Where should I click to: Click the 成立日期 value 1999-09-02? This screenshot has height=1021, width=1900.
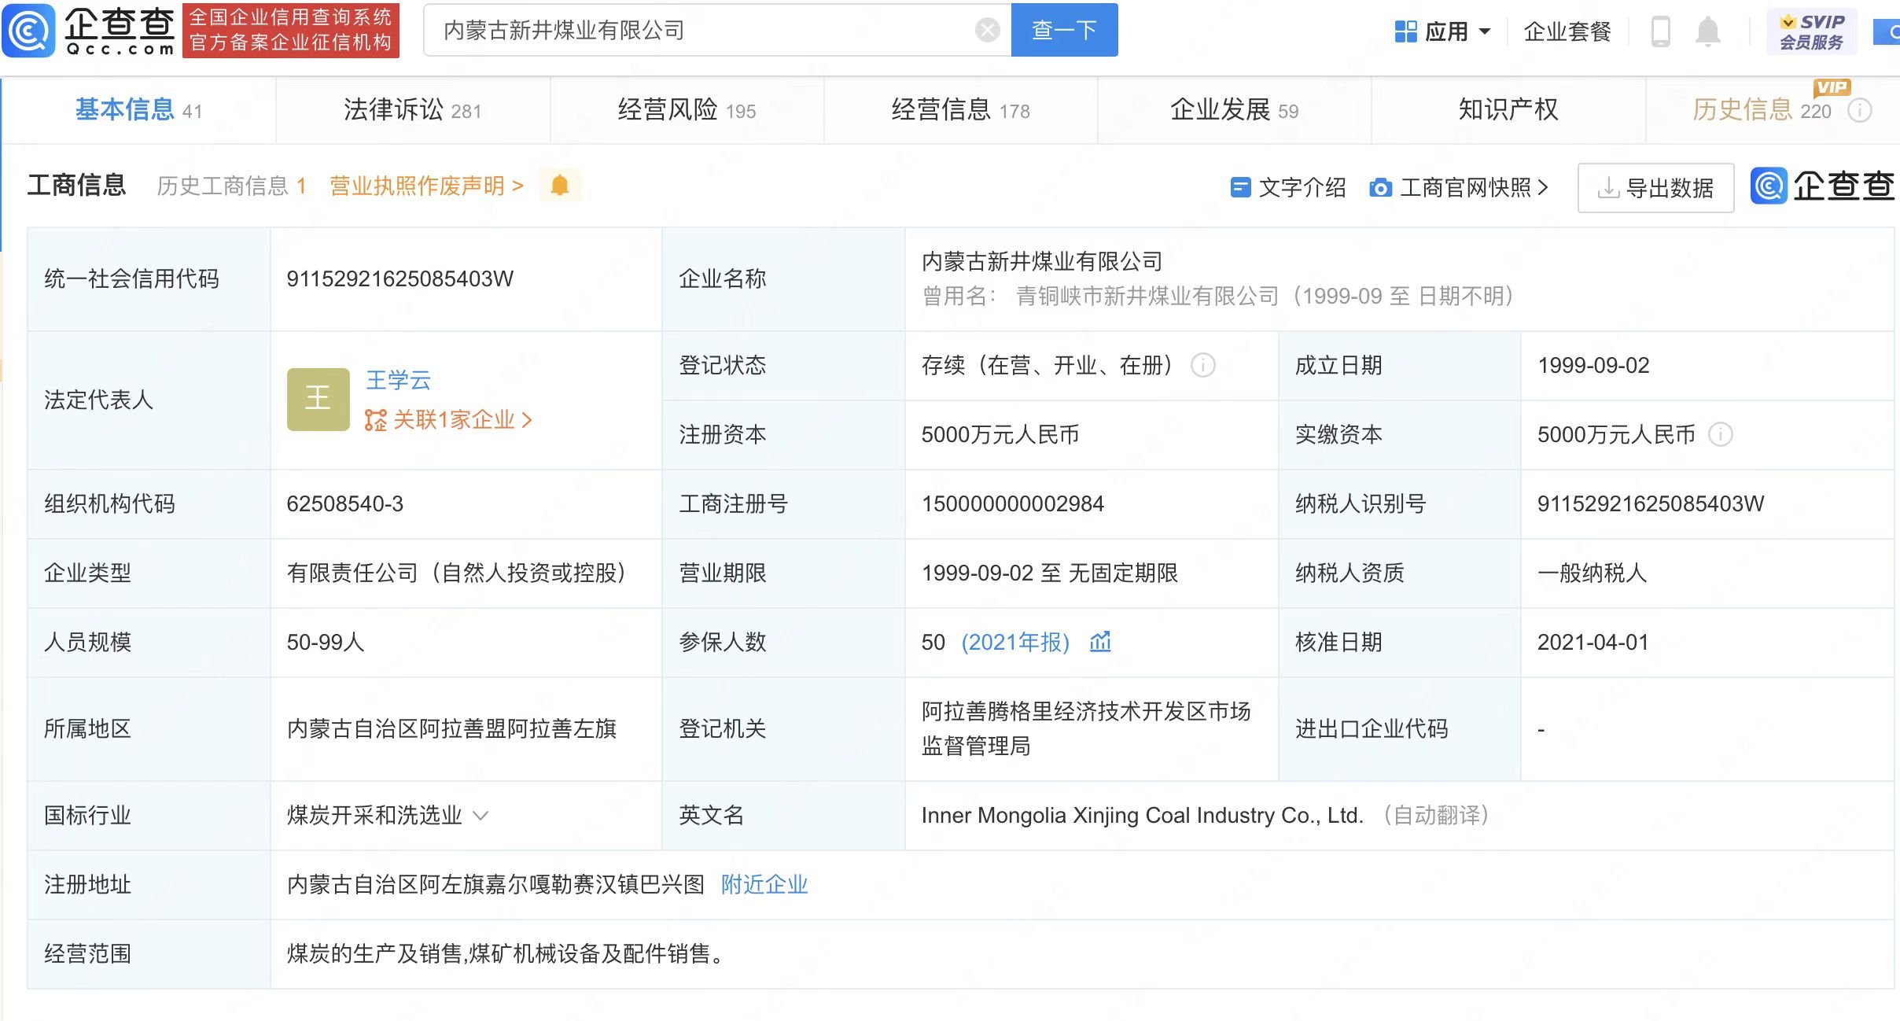1593,366
